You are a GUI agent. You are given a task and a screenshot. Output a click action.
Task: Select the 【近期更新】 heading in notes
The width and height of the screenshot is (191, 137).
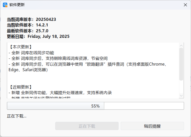(x=20, y=87)
